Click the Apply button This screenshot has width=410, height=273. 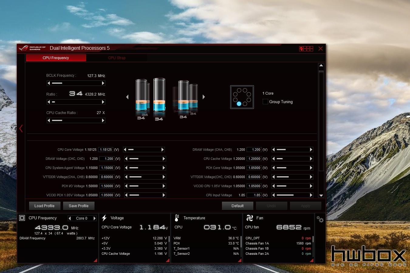pos(306,206)
